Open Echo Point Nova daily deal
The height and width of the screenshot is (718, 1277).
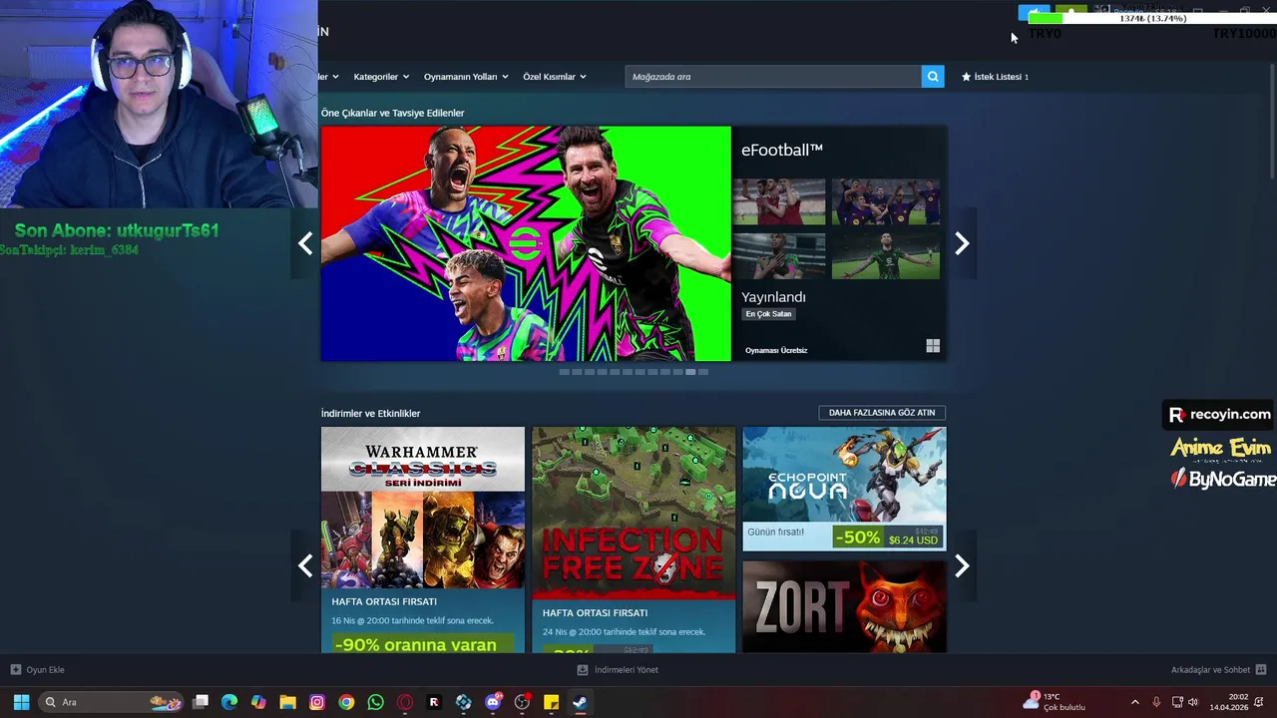click(x=844, y=489)
